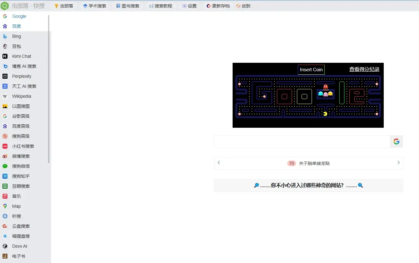This screenshot has width=419, height=263.
Task: Focus the main search input field
Action: pos(302,141)
